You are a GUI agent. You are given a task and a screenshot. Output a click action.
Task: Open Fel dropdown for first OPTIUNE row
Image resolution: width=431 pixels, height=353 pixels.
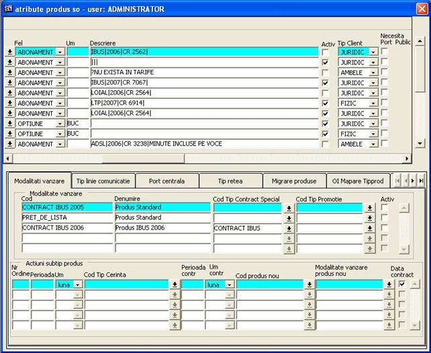60,123
